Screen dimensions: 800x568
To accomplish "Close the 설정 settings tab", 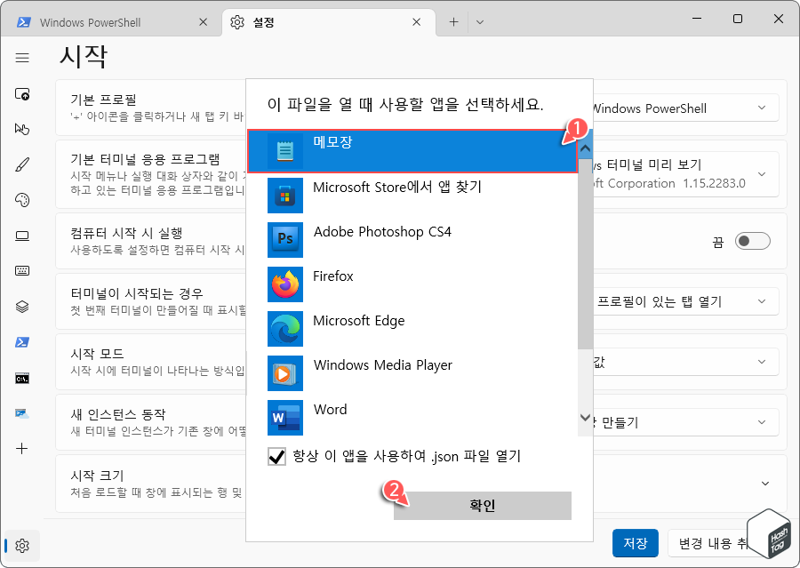I will [416, 22].
